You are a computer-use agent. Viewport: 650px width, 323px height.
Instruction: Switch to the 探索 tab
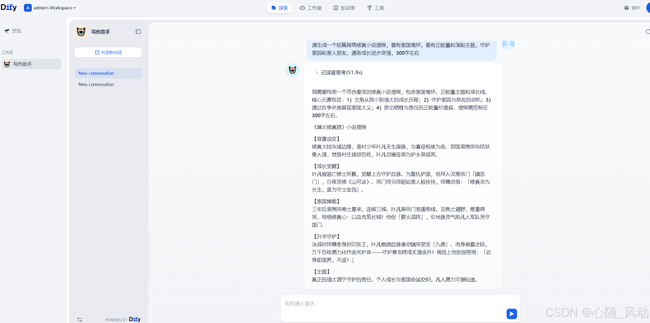[x=279, y=8]
